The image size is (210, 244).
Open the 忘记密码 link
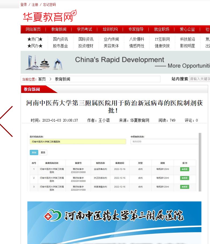coord(50,5)
